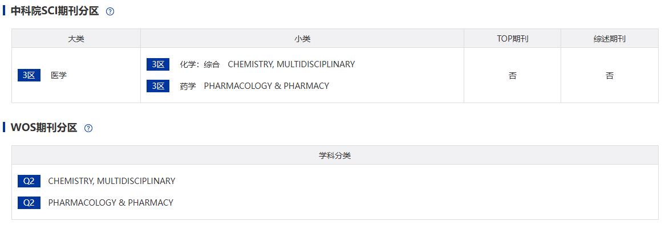Click CHEMISTRY, MULTIDISCIPLINARY in the WOS table

[x=112, y=181]
